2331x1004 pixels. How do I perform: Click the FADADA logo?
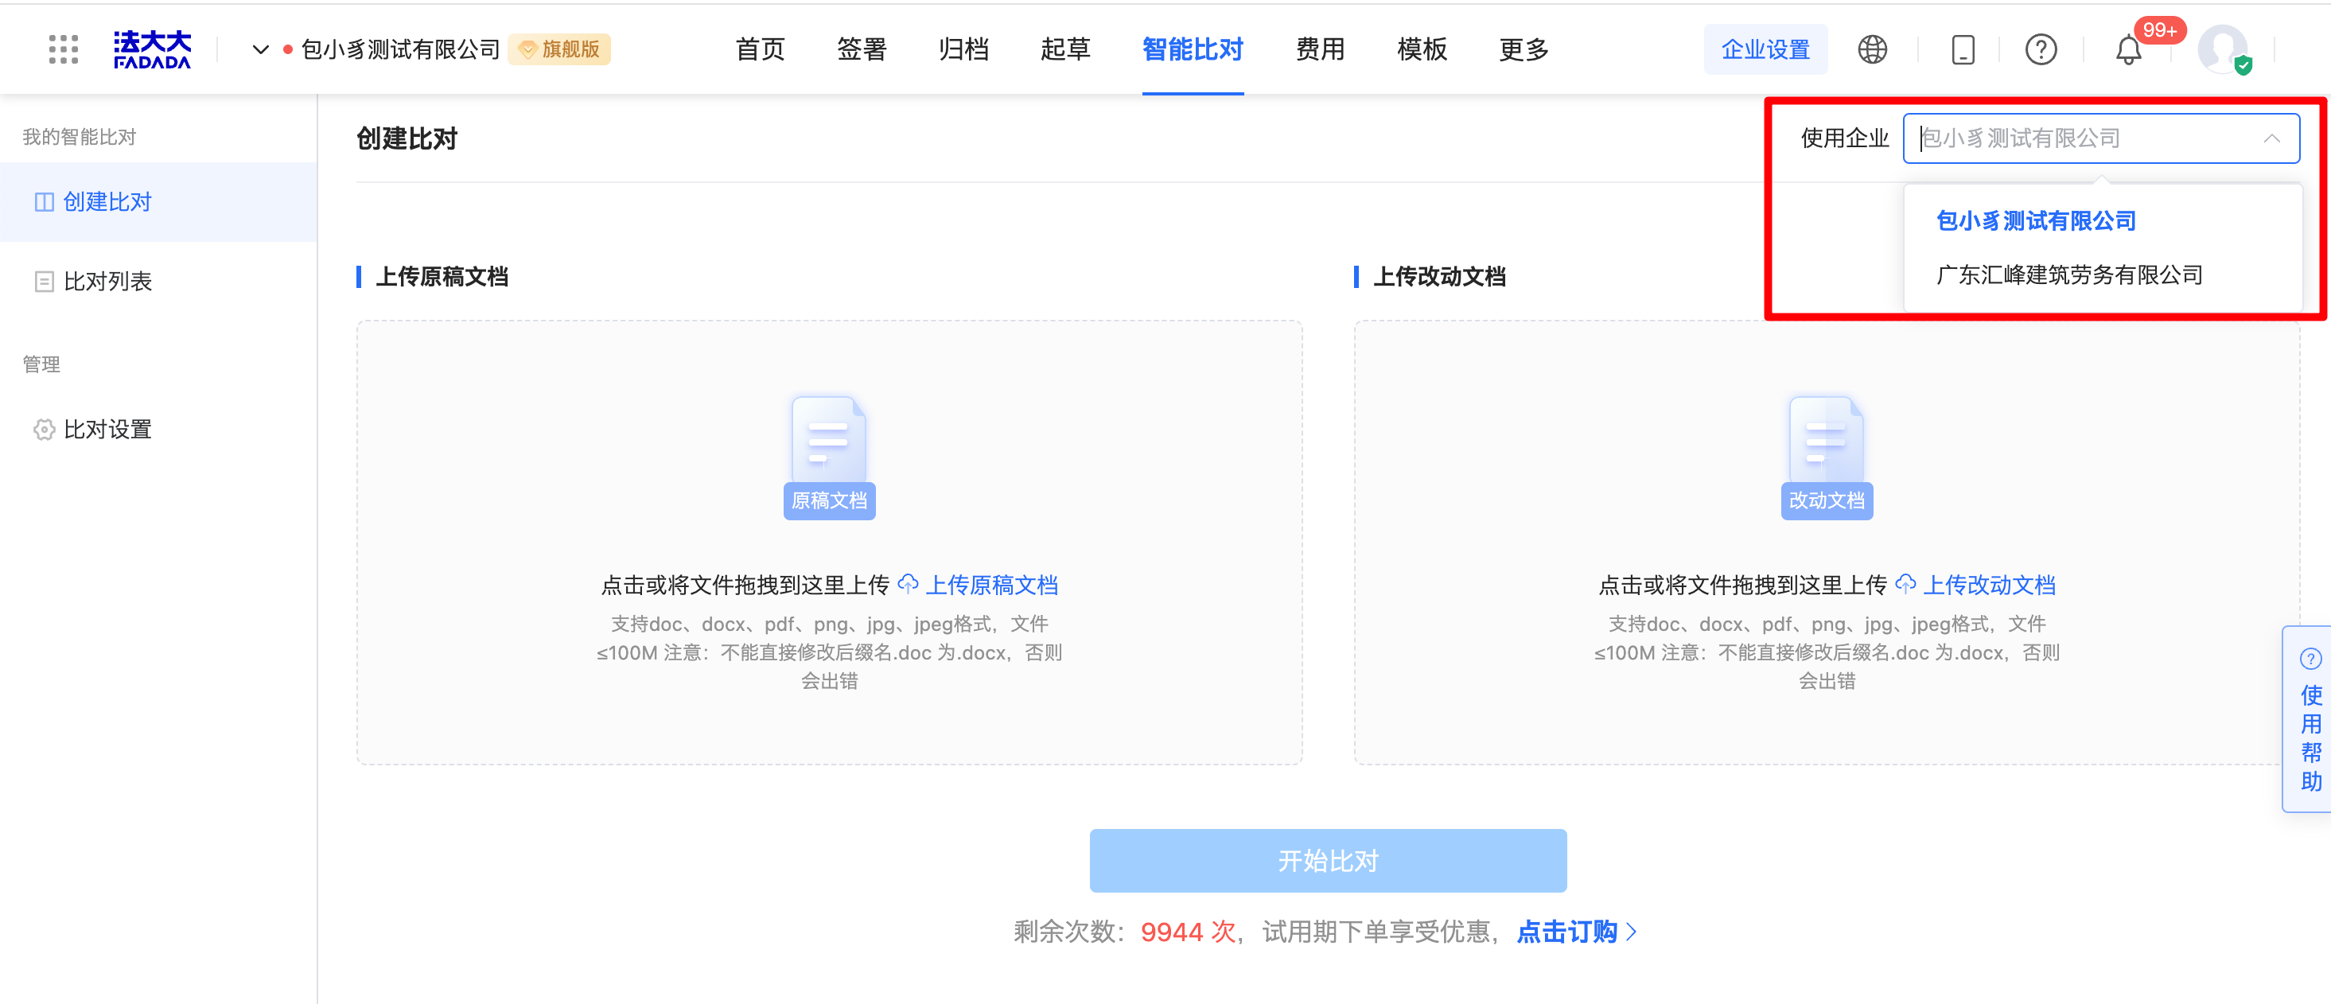click(x=152, y=49)
